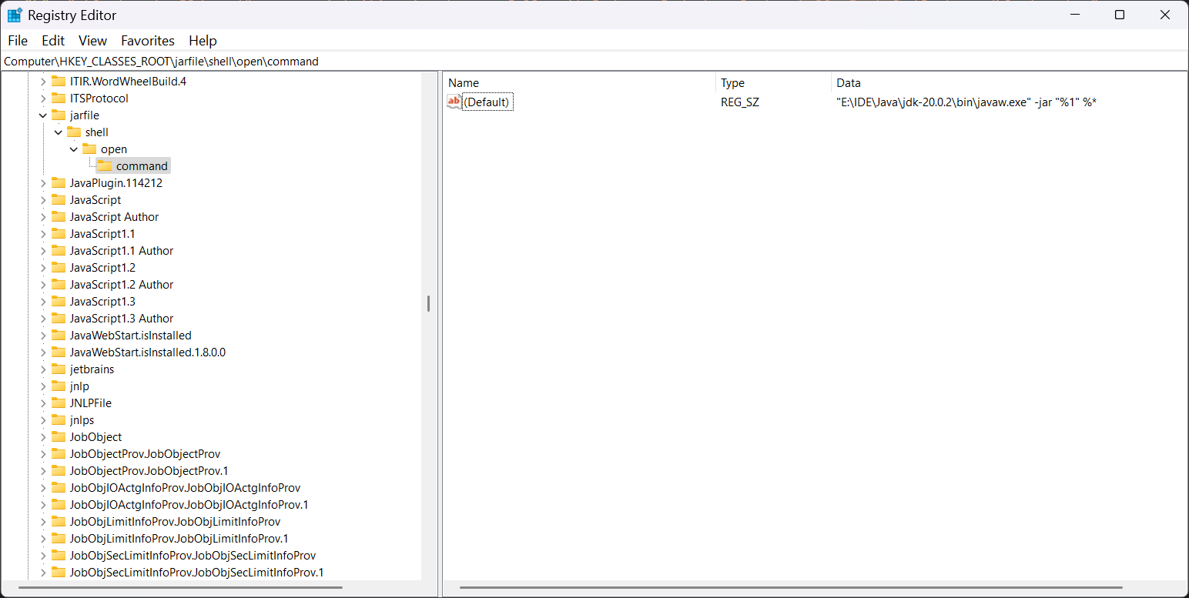Click the command folder icon in tree
Screen dimensions: 1189x598
(x=105, y=166)
